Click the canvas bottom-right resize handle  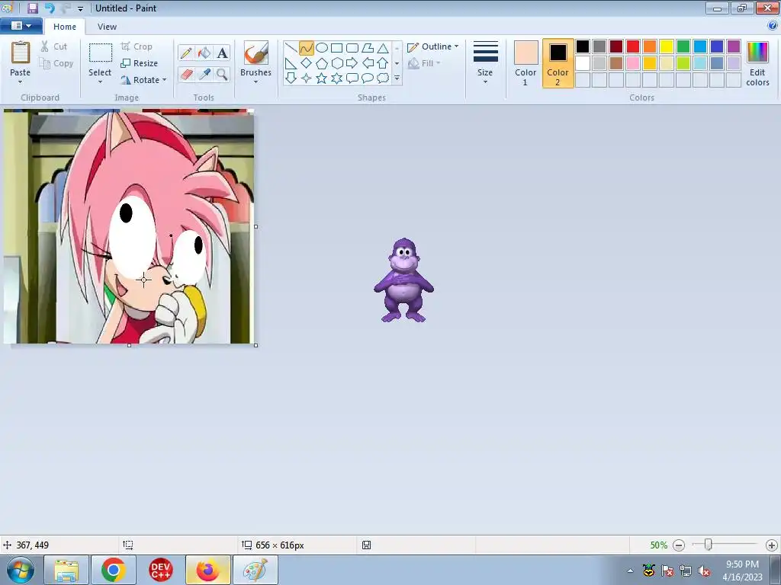(256, 345)
